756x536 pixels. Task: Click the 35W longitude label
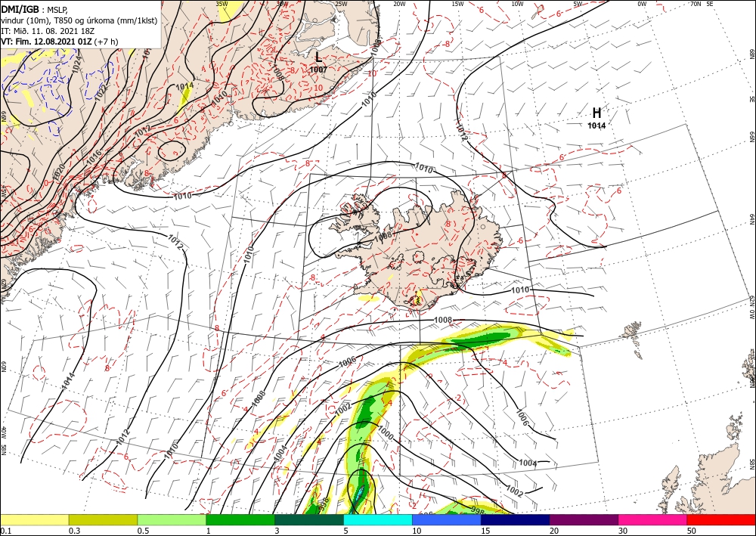point(222,4)
